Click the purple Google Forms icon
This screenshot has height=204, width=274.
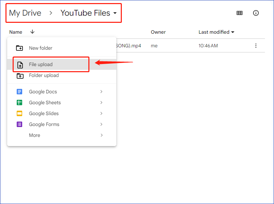pyautogui.click(x=19, y=124)
